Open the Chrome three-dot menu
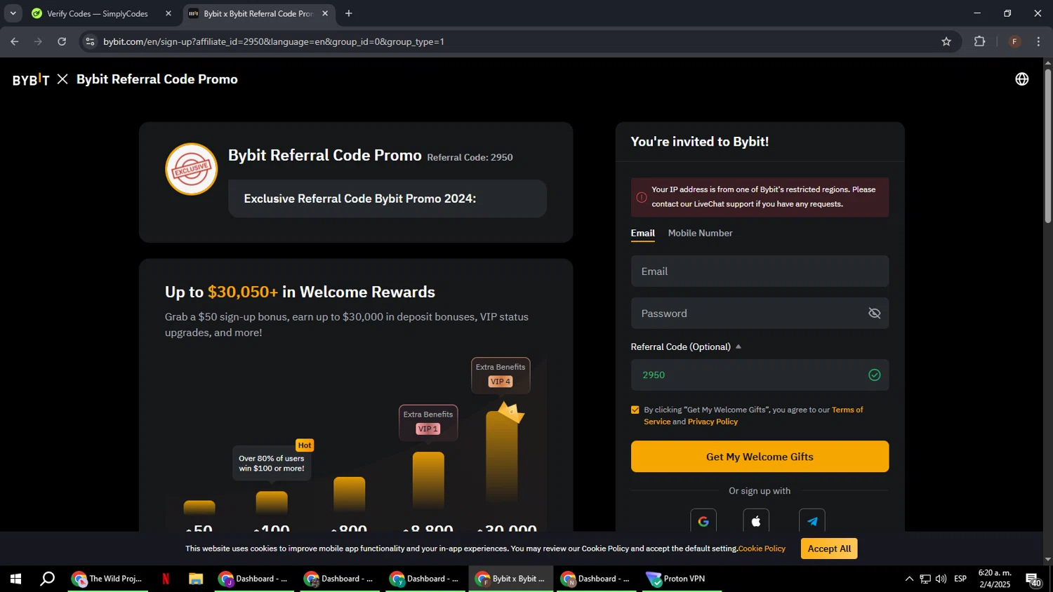Viewport: 1053px width, 592px height. coord(1039,42)
